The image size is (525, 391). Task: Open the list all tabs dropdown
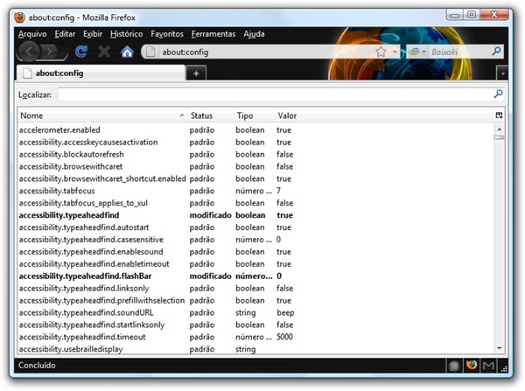(502, 73)
